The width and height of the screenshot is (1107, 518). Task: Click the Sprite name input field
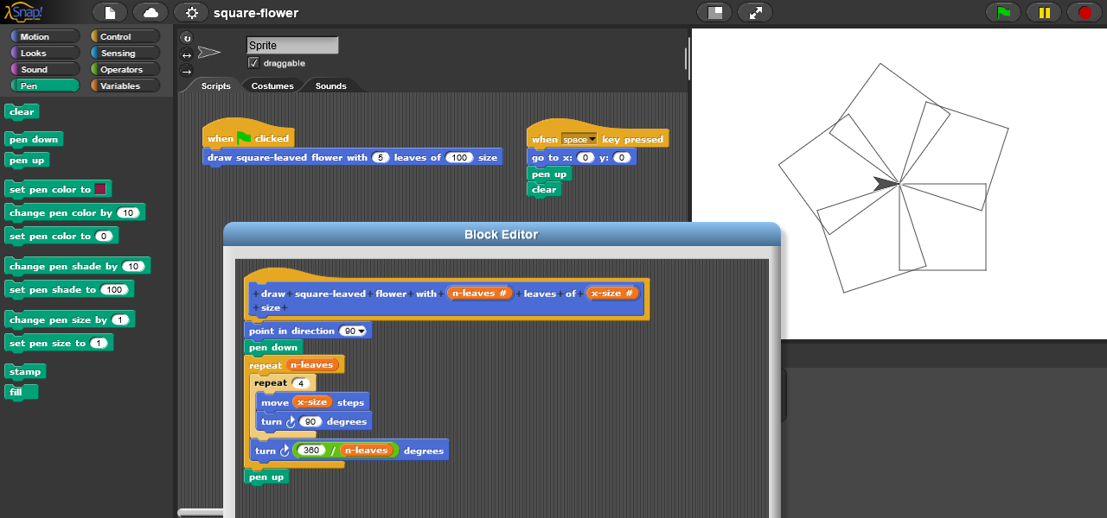pyautogui.click(x=291, y=45)
